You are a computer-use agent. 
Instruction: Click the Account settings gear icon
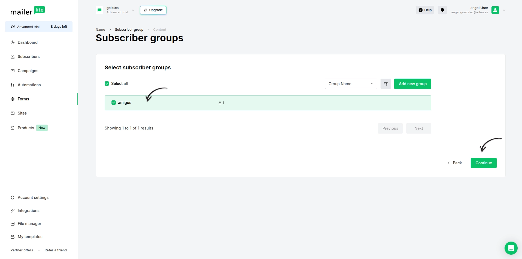coord(13,198)
